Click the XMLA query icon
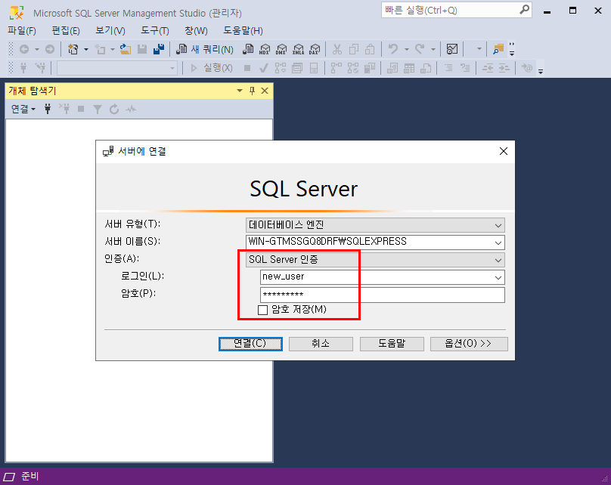Image resolution: width=611 pixels, height=485 pixels. (x=298, y=49)
